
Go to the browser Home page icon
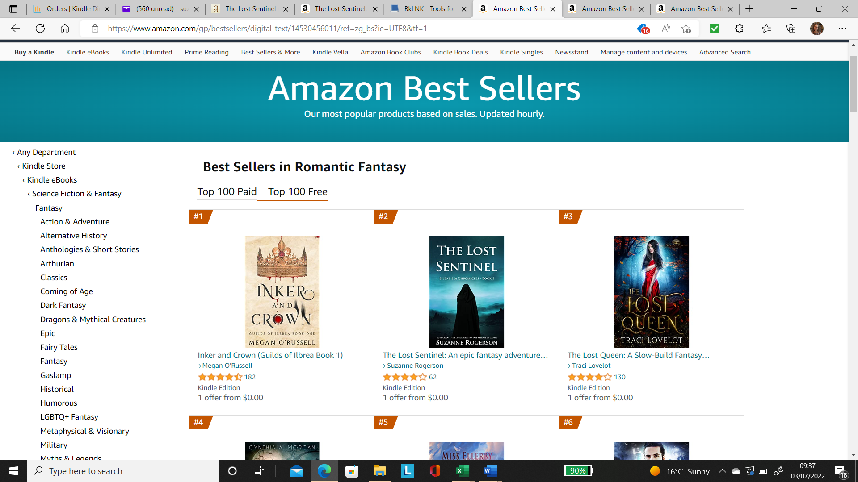pos(65,29)
